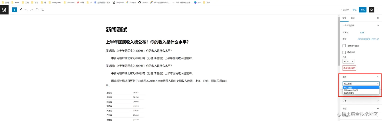Choose 新闻详情页 template option
The height and width of the screenshot is (121, 382).
coord(361,93)
